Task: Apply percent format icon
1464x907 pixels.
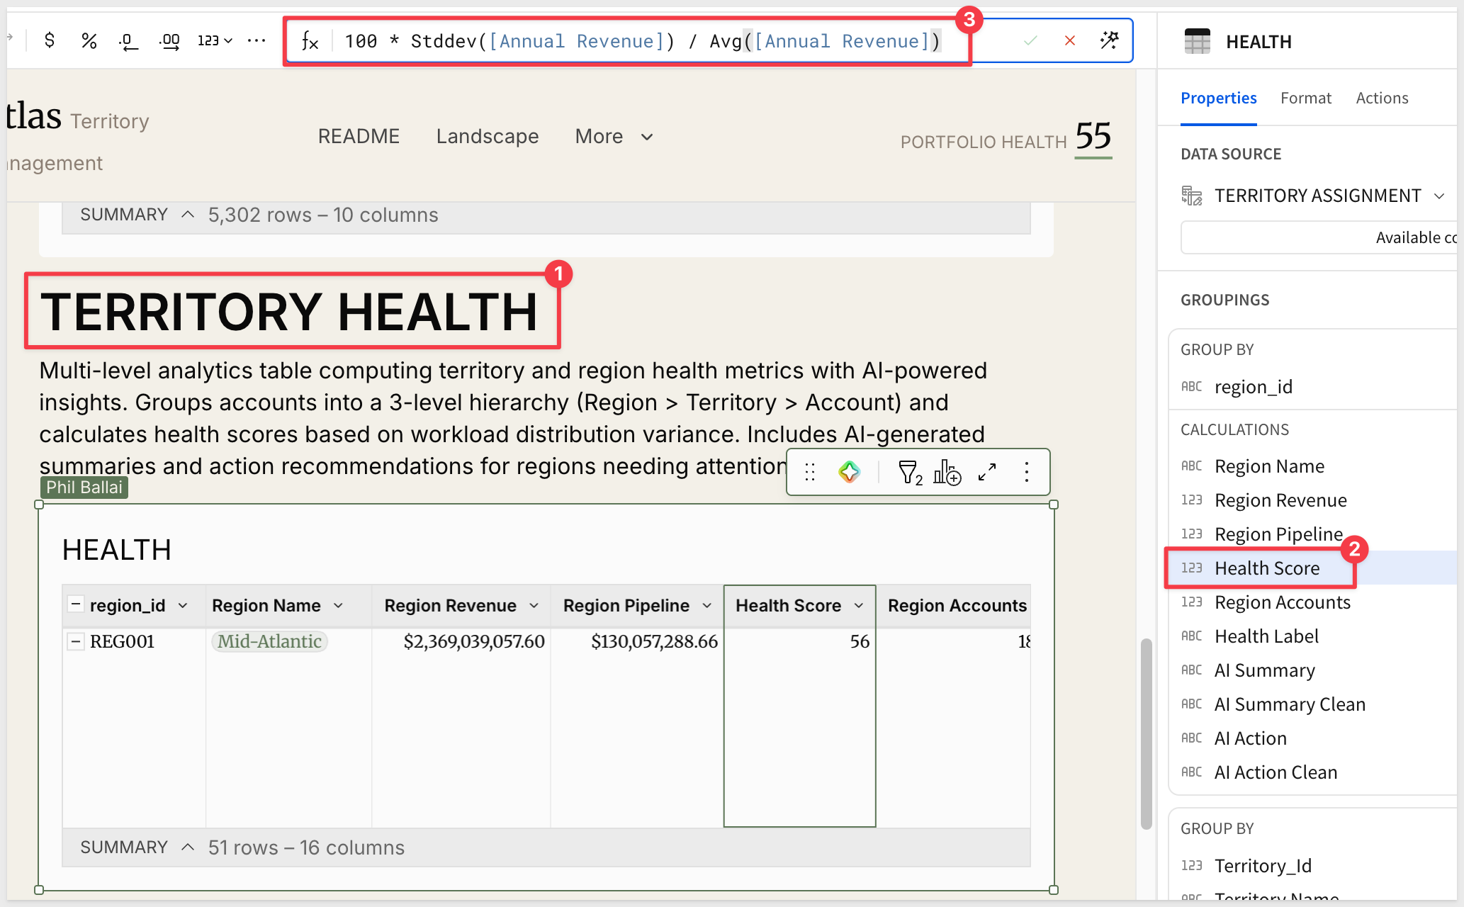Action: click(89, 40)
